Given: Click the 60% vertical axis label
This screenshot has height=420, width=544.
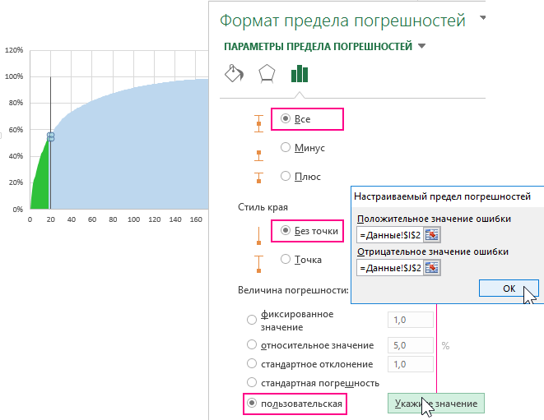Looking at the screenshot, I should 16,130.
